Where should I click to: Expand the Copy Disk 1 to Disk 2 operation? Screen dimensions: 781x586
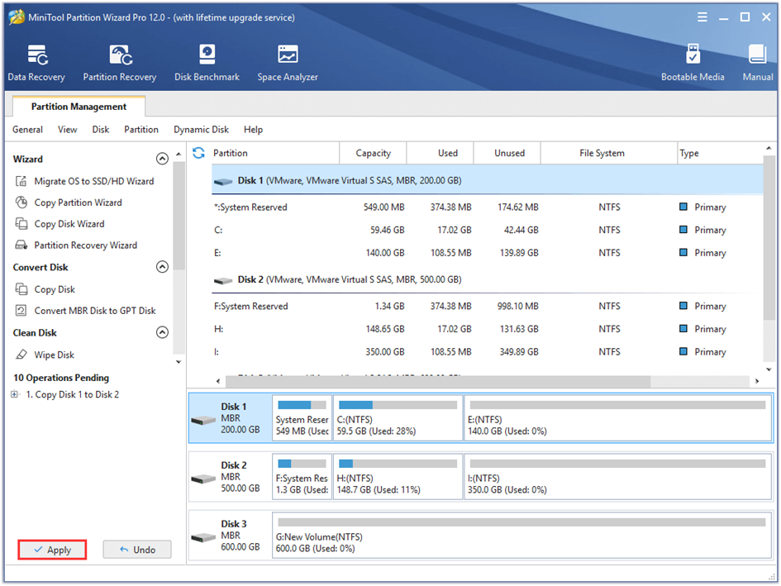[15, 394]
